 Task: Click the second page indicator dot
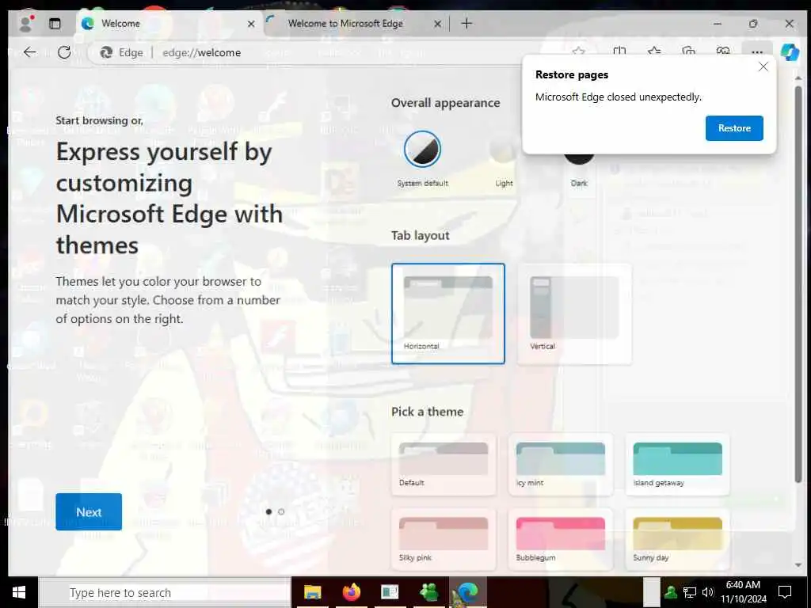pos(281,512)
